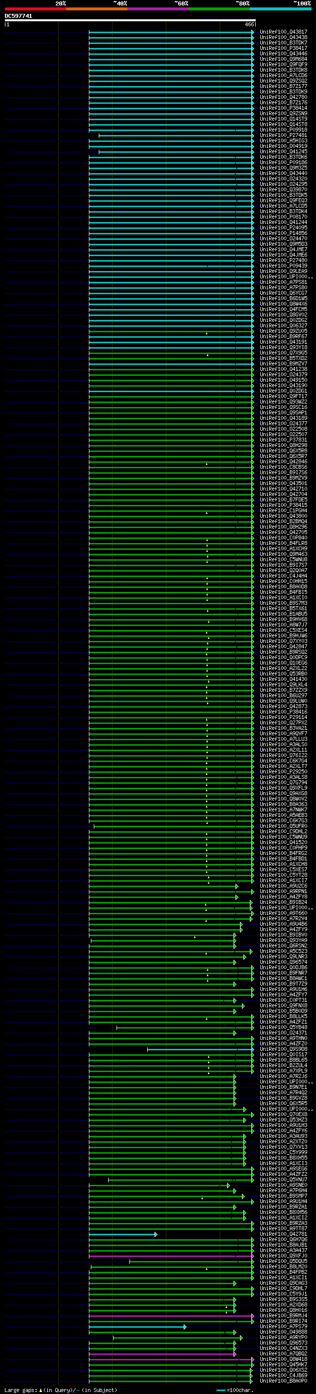Screen dimensions: 316x1394
Task: Click the label UniRef100_A5HIG3
Action: (283, 141)
